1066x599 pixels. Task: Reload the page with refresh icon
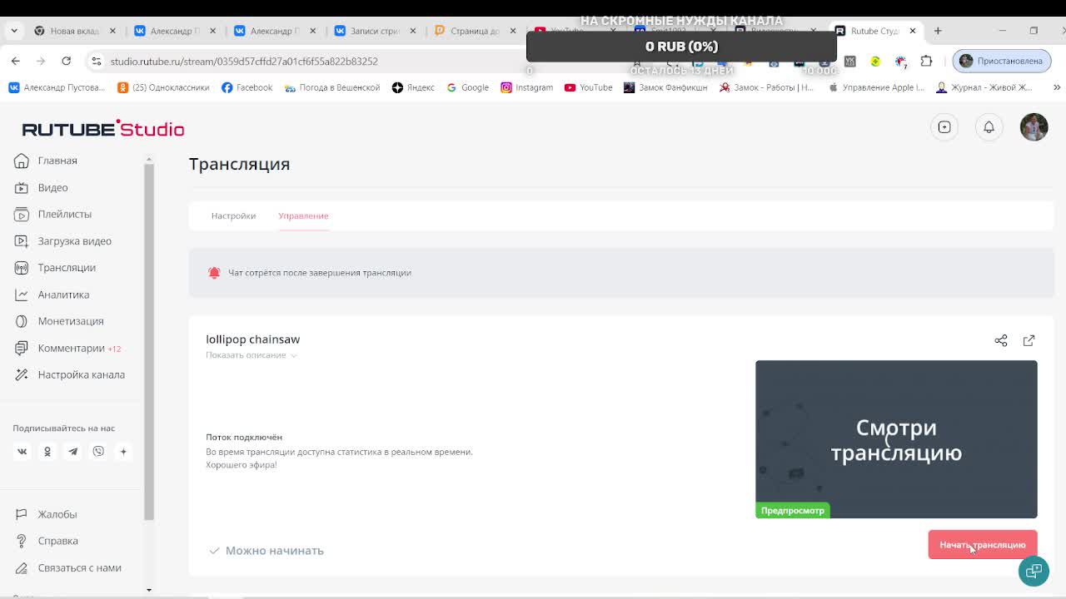click(66, 62)
